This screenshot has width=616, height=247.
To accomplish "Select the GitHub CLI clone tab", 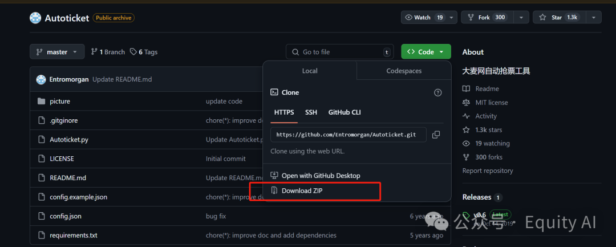I will point(345,112).
